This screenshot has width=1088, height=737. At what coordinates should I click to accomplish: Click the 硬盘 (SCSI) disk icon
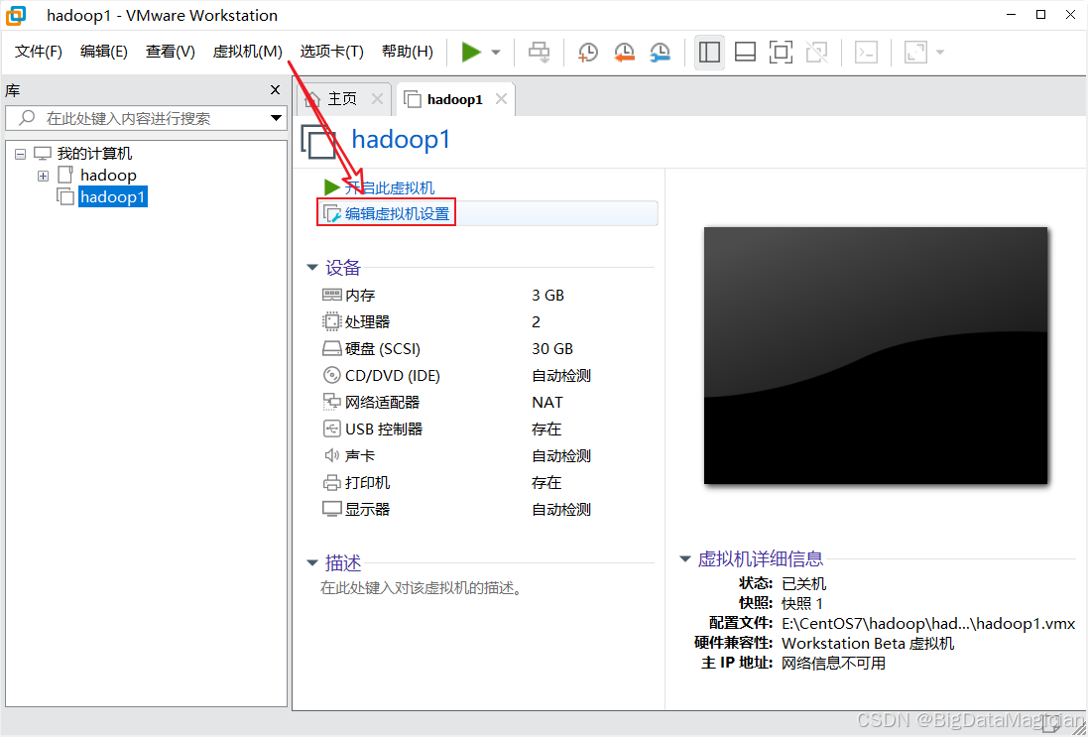[x=331, y=349]
